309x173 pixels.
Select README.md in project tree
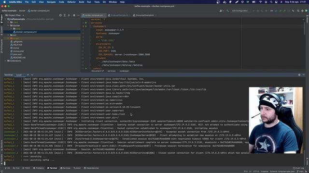coord(18,58)
